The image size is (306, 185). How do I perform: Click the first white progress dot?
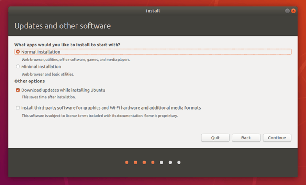[161, 163]
